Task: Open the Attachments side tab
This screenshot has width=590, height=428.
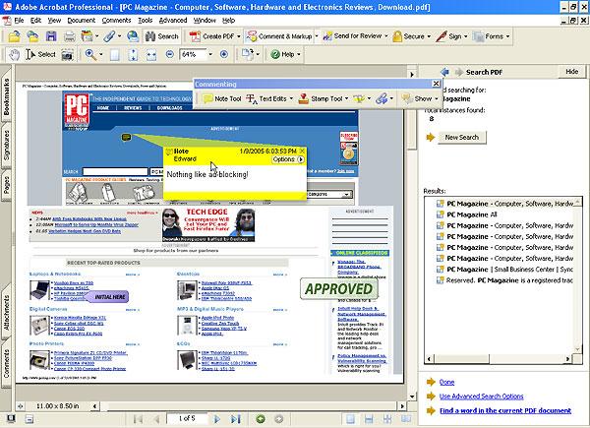Action: (x=7, y=313)
